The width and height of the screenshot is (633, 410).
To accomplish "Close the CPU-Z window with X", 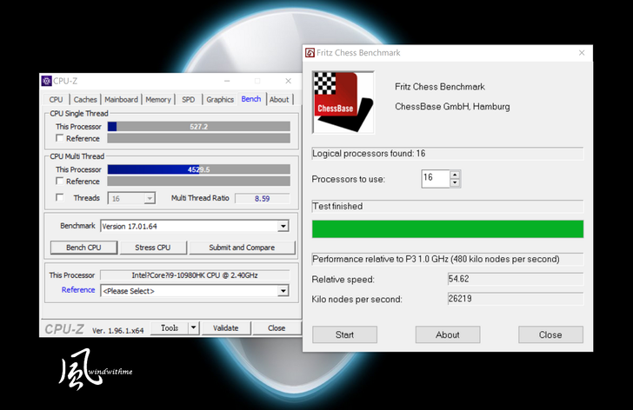I will 288,81.
